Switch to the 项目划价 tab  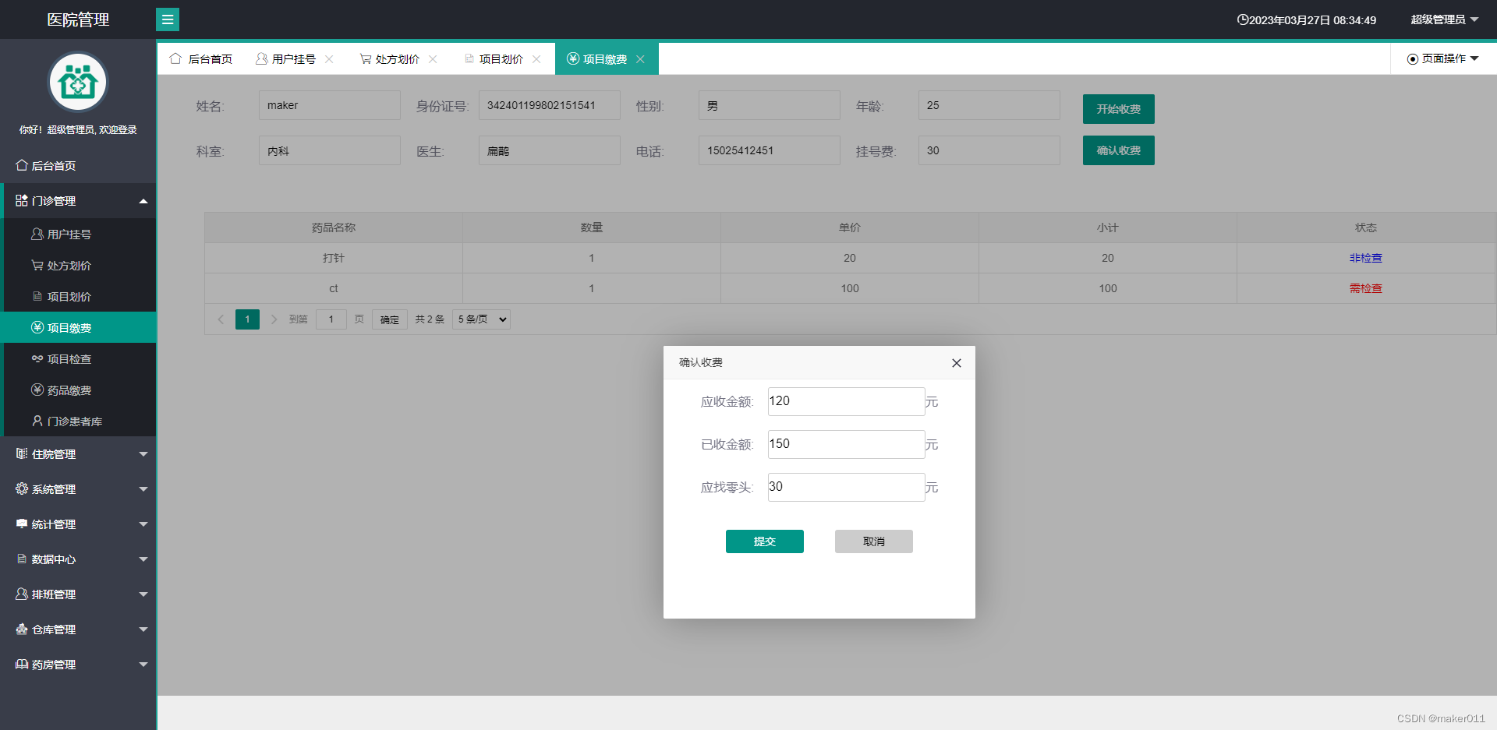tap(502, 58)
